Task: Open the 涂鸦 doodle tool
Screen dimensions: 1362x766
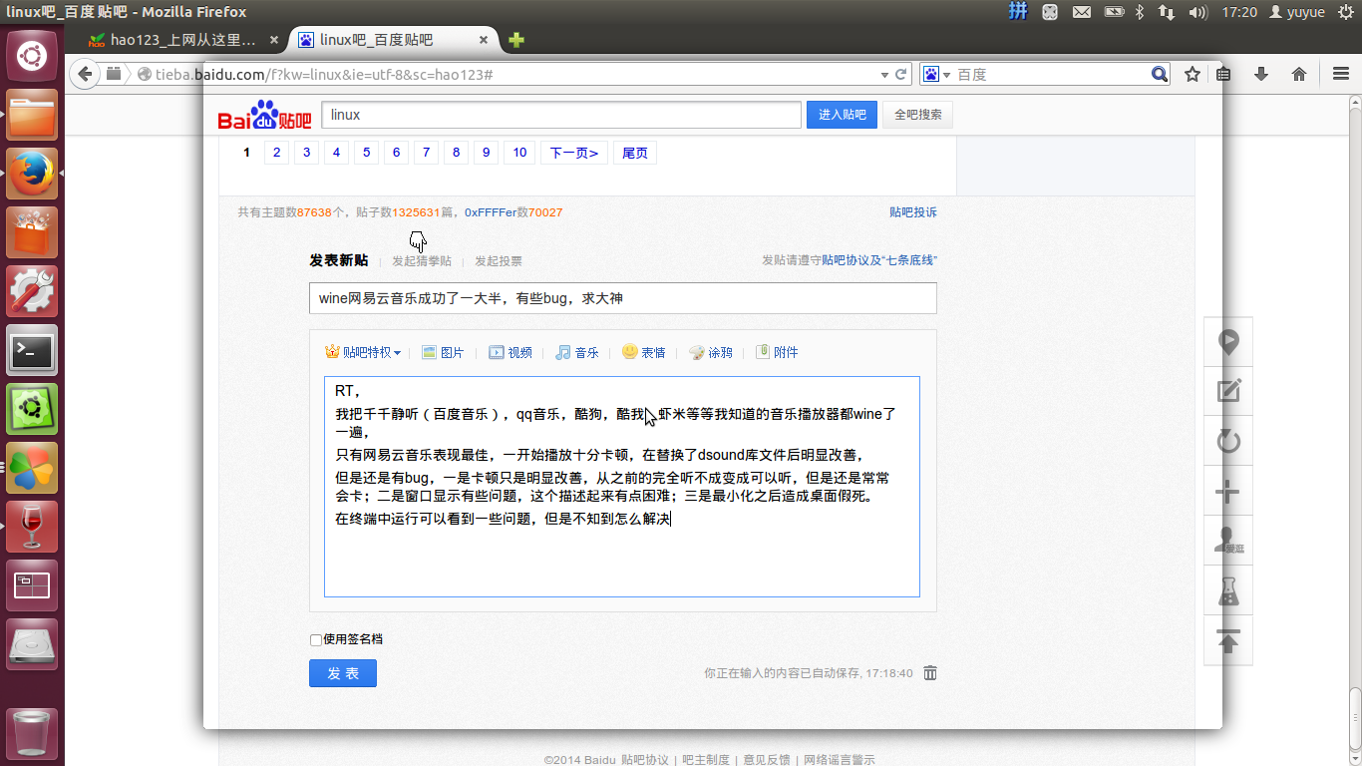Action: (x=710, y=352)
